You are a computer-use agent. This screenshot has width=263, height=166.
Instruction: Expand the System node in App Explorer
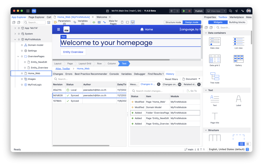15,34
